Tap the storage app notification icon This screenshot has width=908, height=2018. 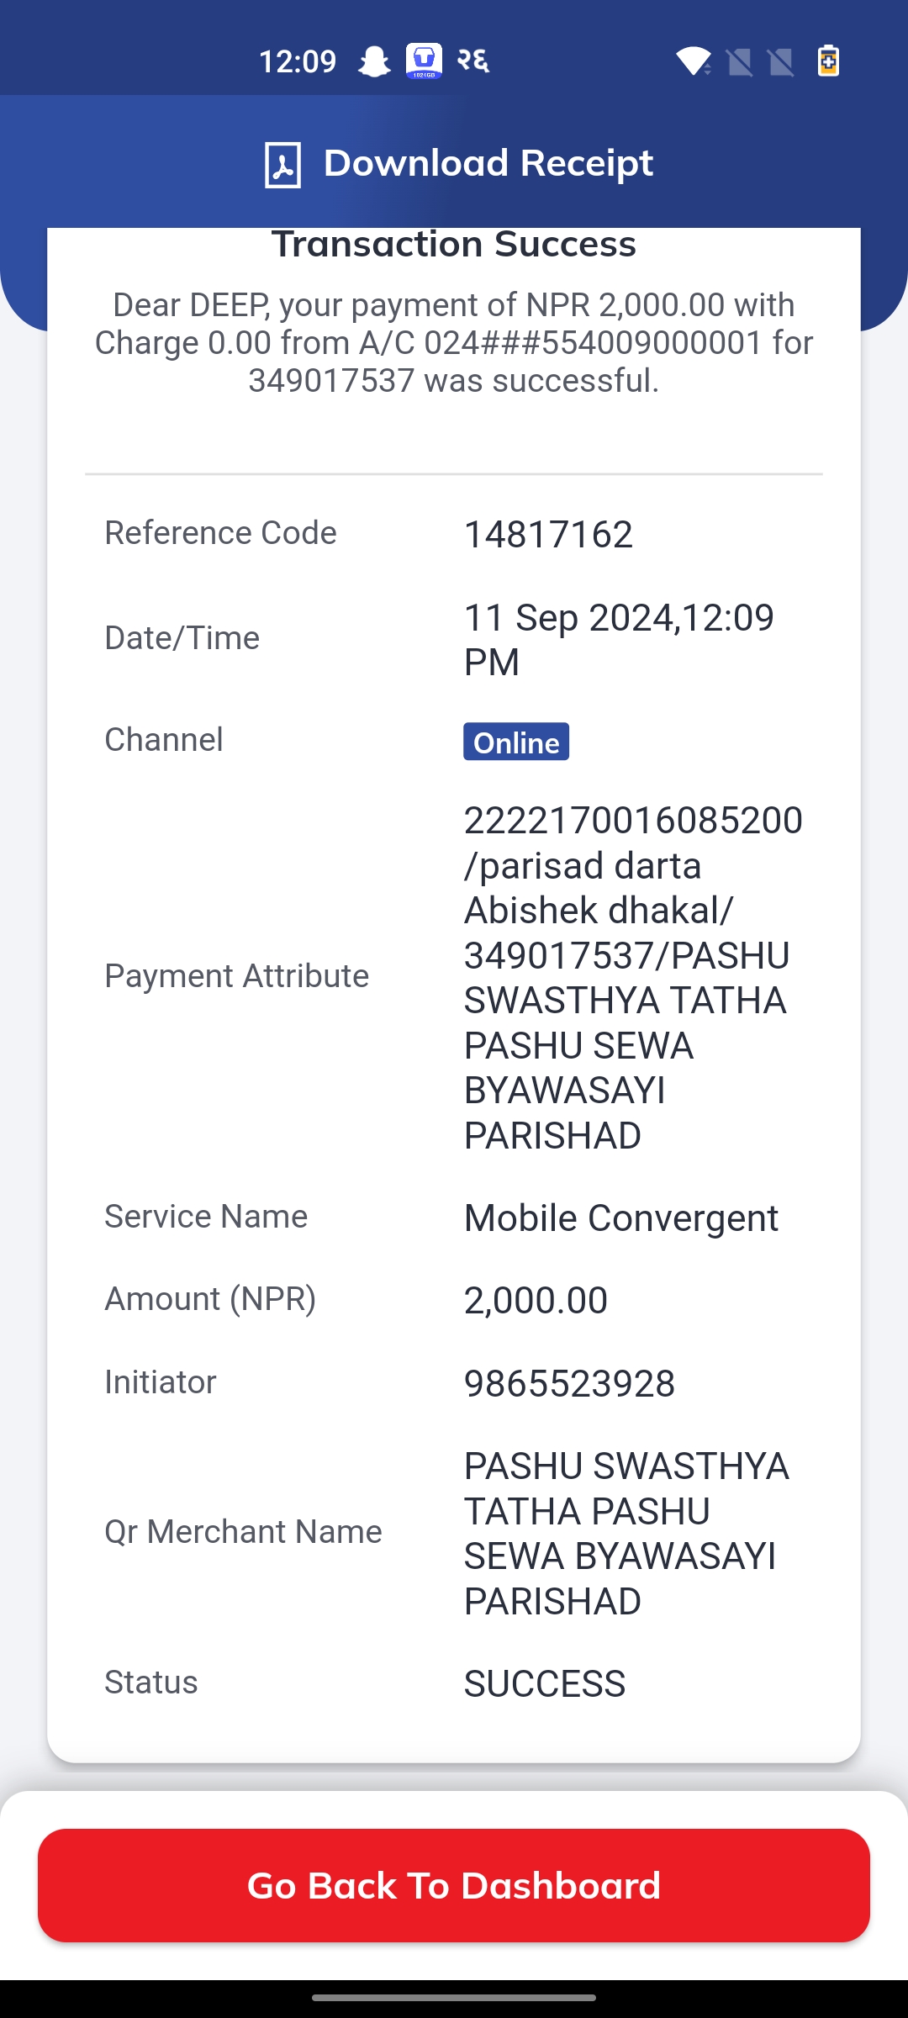(424, 61)
